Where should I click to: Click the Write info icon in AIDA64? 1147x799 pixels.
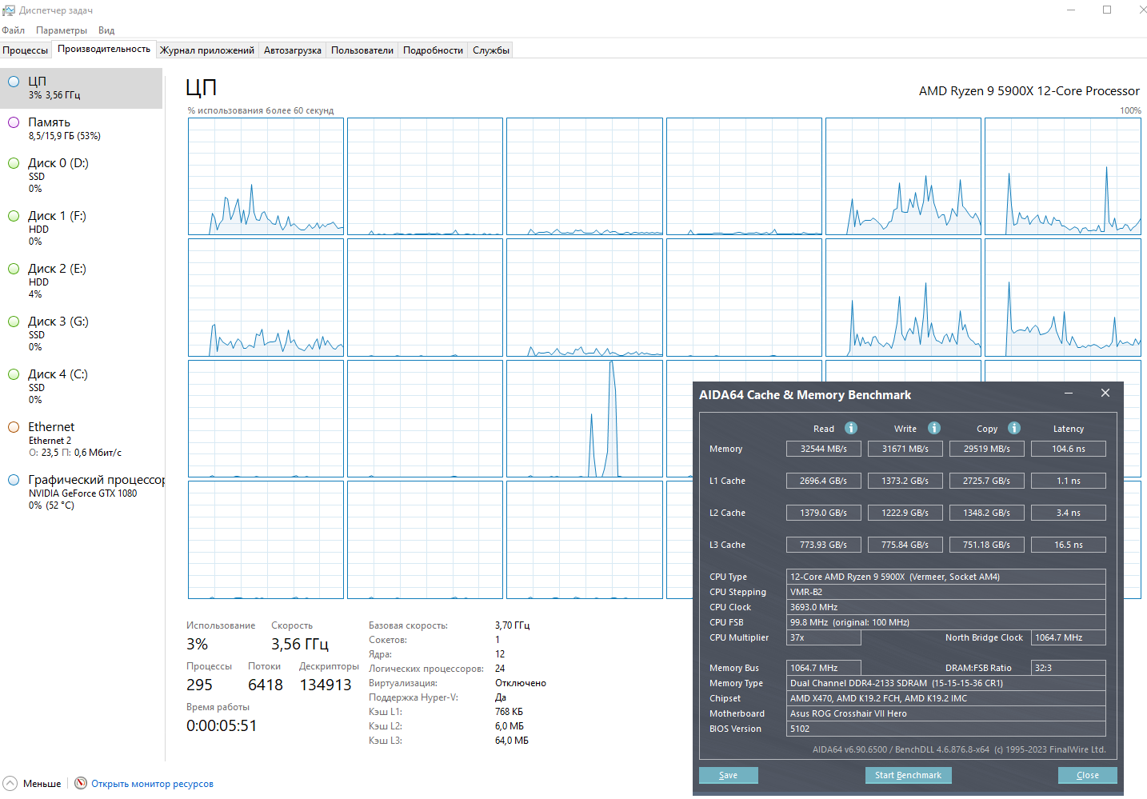coord(933,428)
